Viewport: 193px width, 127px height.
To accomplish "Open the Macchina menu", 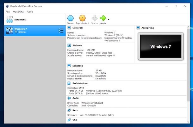I will 18,12.
